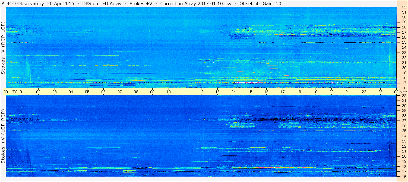Select the 17 hour marker on time axis
Image resolution: width=408 pixels, height=182 pixels.
click(283, 92)
